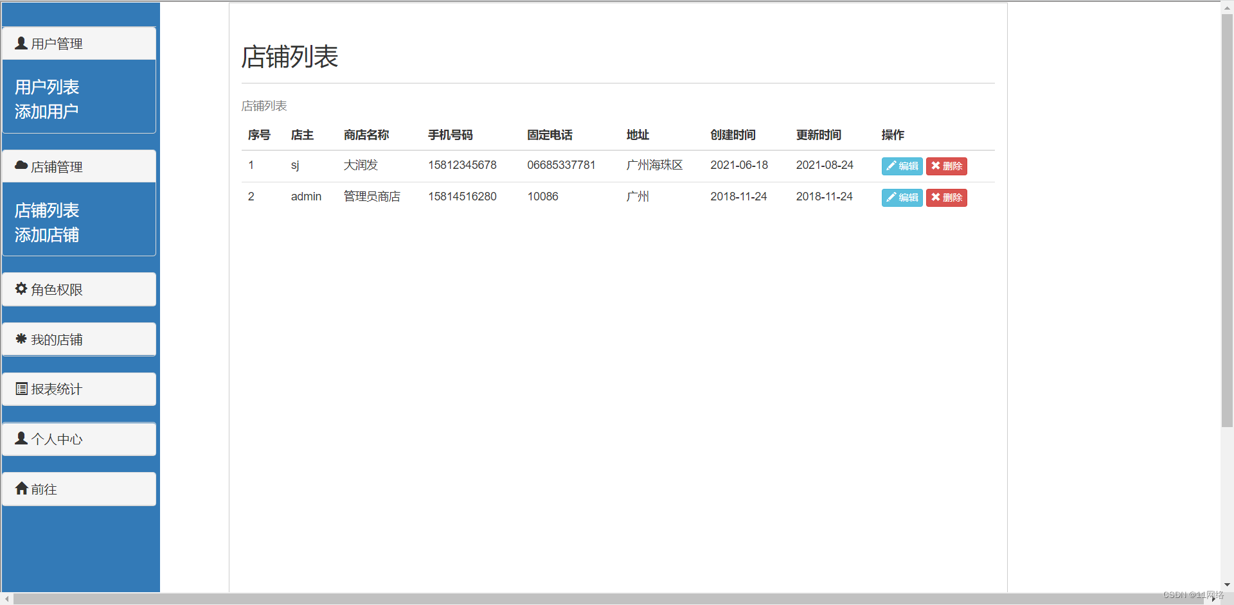Image resolution: width=1234 pixels, height=605 pixels.
Task: Select the shop name 大润发
Action: click(x=361, y=165)
